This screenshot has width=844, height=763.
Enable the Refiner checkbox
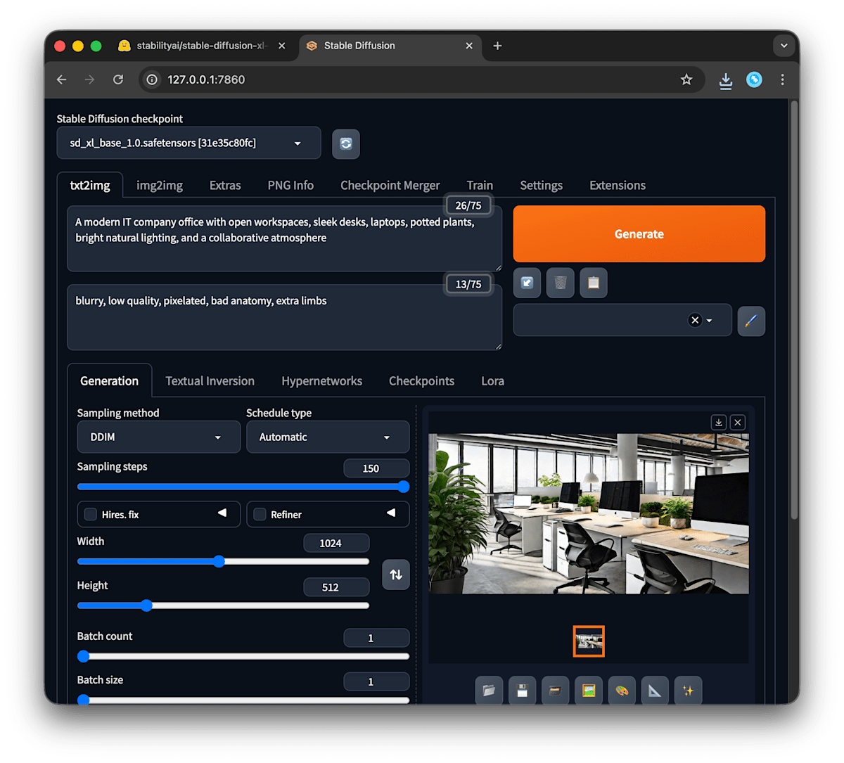260,514
